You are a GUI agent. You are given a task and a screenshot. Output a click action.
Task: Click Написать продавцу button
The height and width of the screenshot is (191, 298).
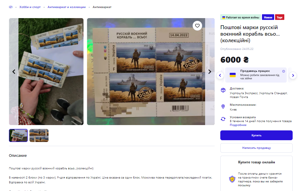pyautogui.click(x=256, y=148)
